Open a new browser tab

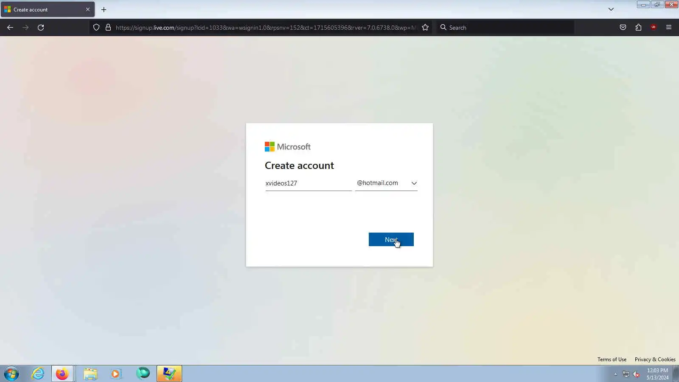tap(104, 9)
